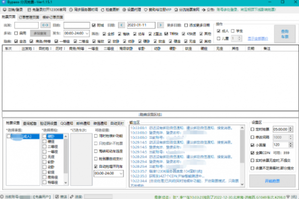Image resolution: width=299 pixels, height=199 pixels.
Task: Toggle the K快速 filter checkbox
Action: (x=183, y=34)
